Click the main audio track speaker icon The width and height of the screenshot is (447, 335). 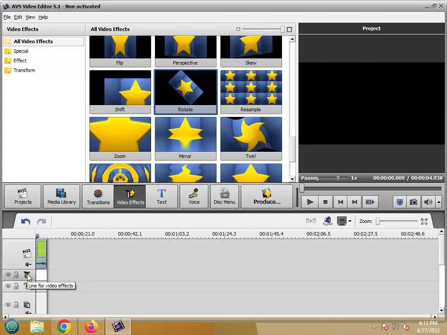point(28,264)
